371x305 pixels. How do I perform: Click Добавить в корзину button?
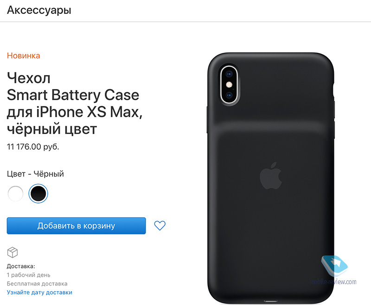pyautogui.click(x=76, y=226)
